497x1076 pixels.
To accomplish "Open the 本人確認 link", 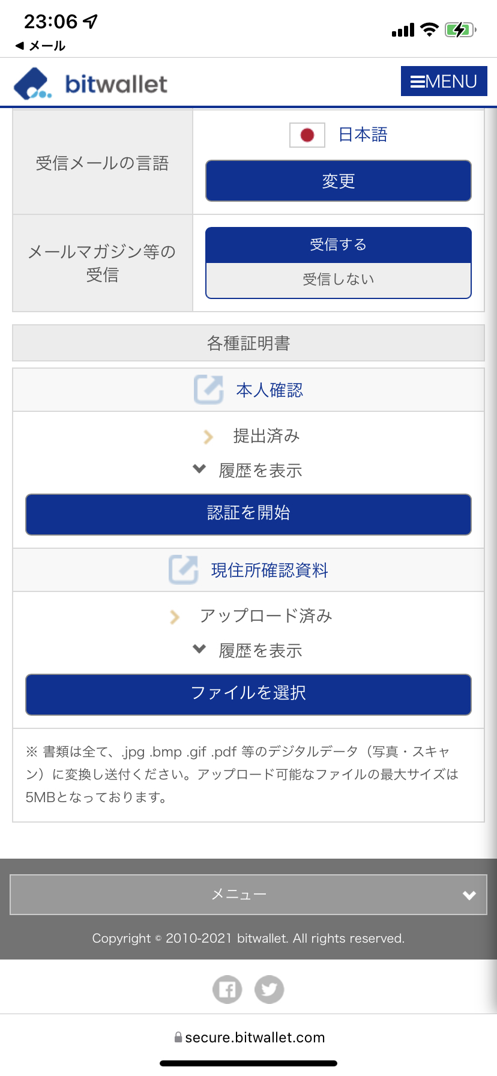I will pos(270,390).
